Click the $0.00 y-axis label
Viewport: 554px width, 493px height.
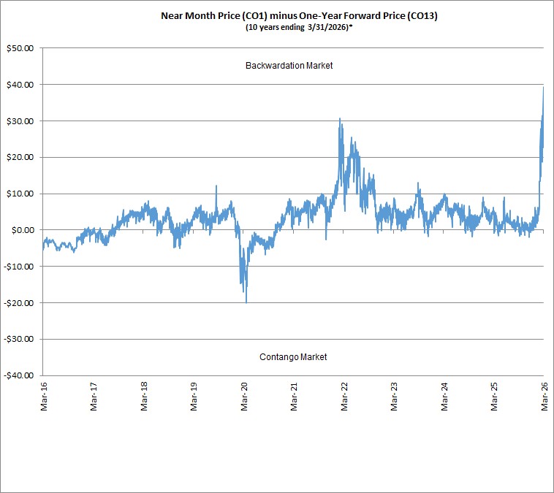pos(23,230)
